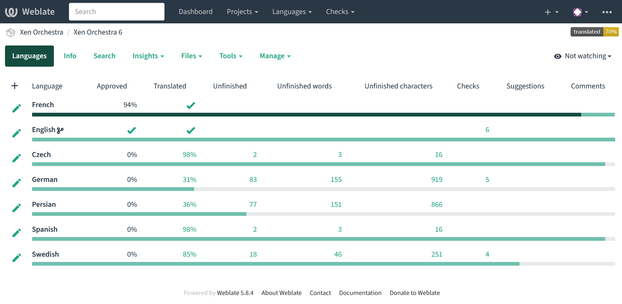Focus the Search input field

point(117,12)
